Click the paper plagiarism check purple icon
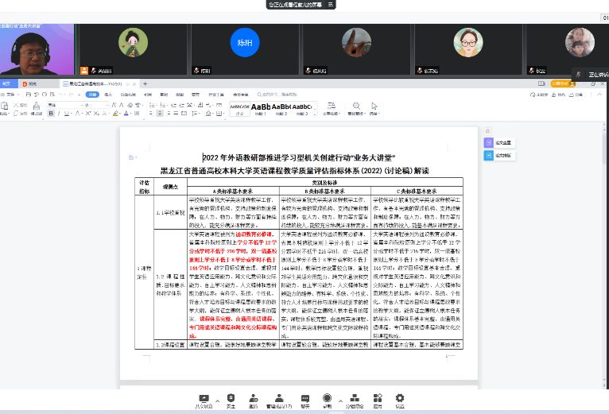 click(489, 142)
